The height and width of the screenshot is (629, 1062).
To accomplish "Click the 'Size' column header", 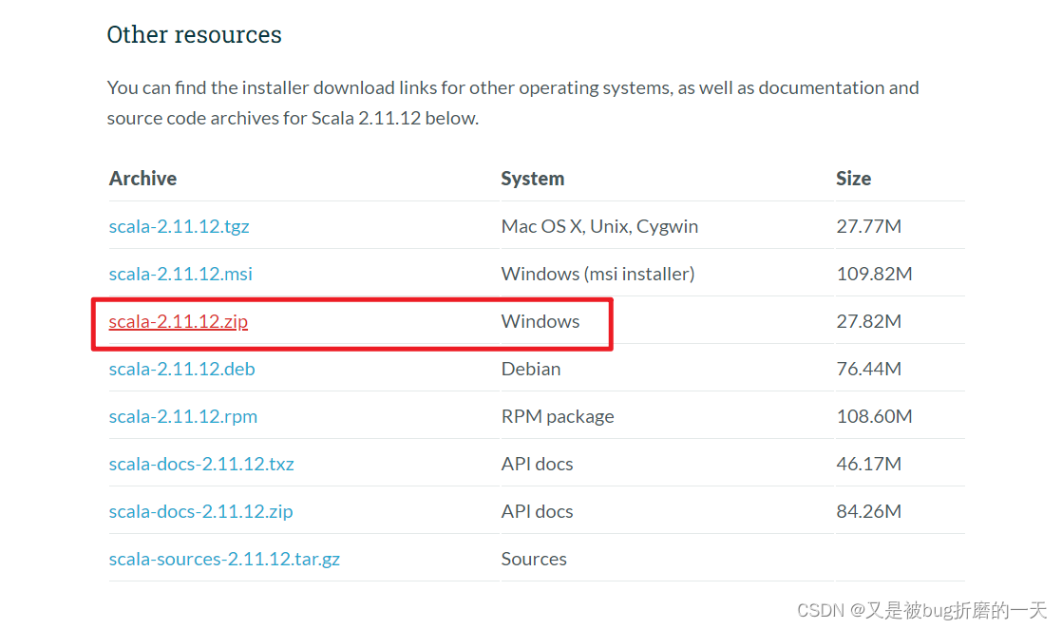I will point(853,179).
